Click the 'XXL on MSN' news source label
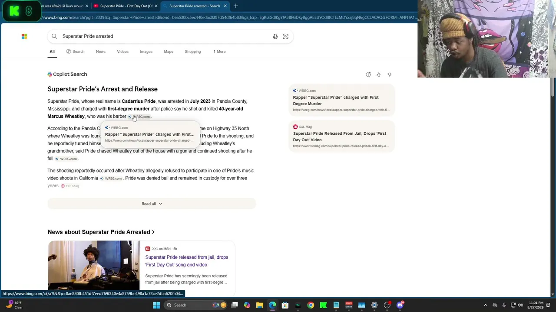This screenshot has width=556, height=312. pyautogui.click(x=161, y=249)
